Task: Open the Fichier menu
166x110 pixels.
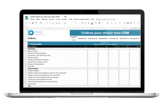Action: (32, 19)
